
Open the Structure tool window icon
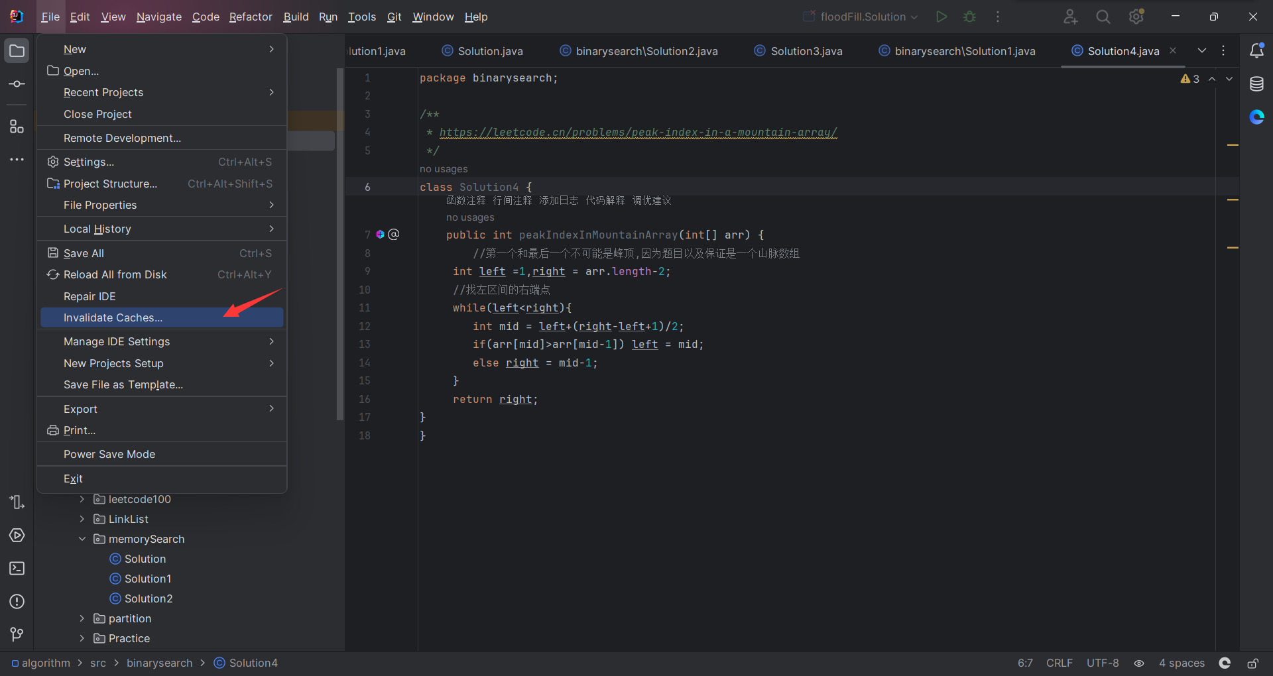17,127
